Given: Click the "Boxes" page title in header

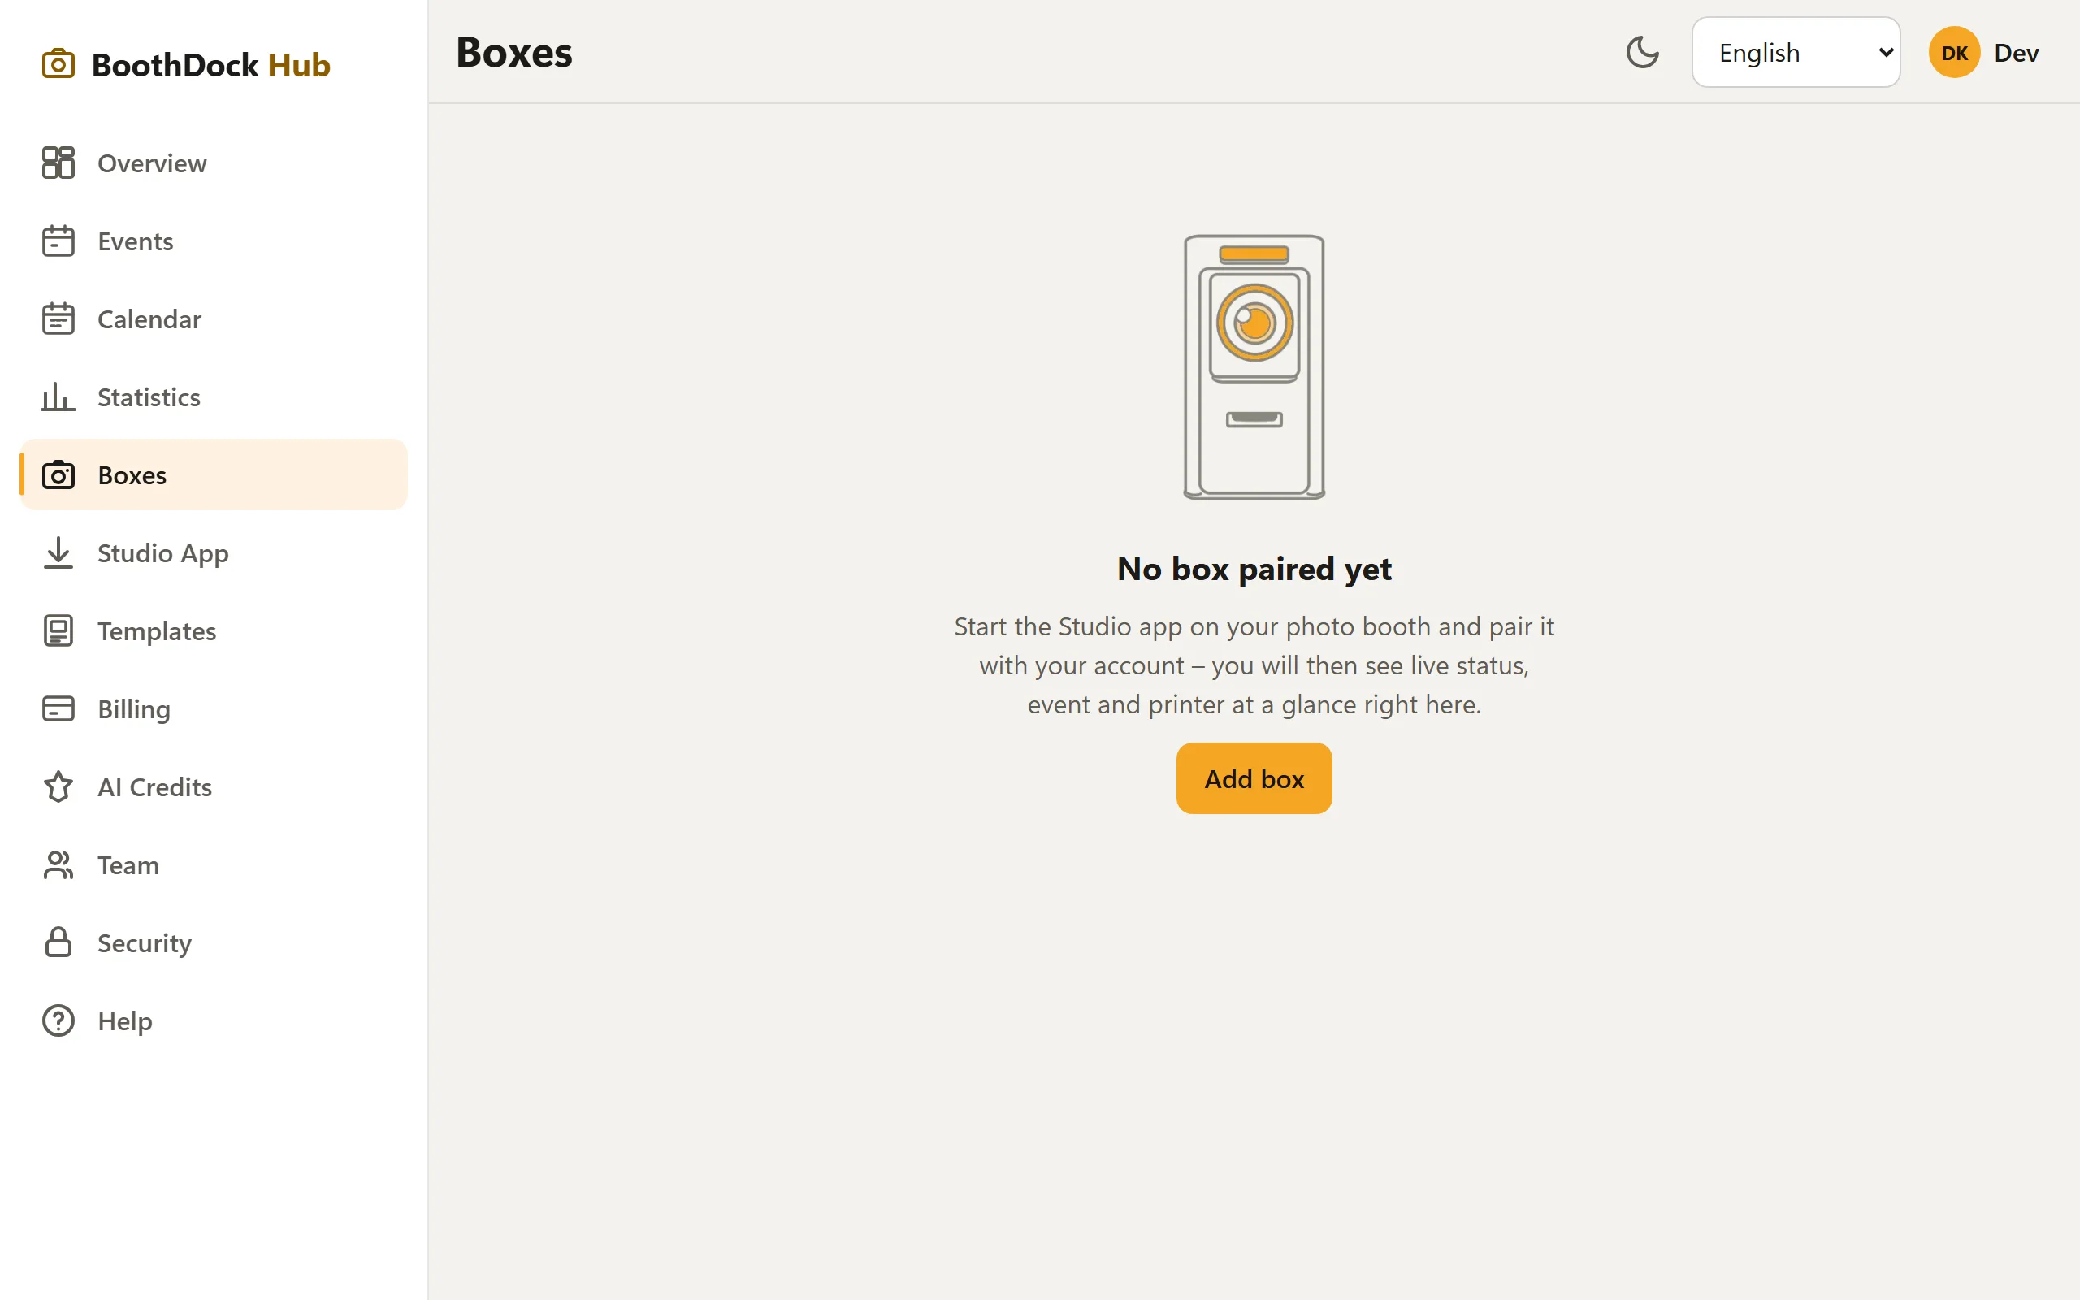Looking at the screenshot, I should point(514,53).
